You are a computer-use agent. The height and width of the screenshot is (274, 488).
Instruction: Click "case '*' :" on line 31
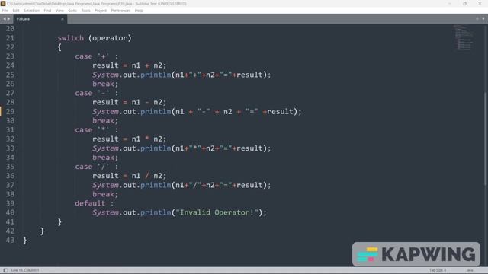[97, 130]
